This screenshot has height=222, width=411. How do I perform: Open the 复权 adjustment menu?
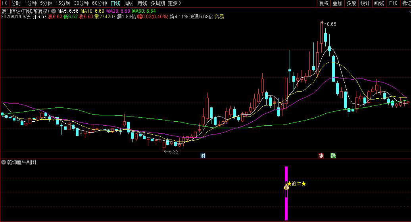(x=324, y=4)
